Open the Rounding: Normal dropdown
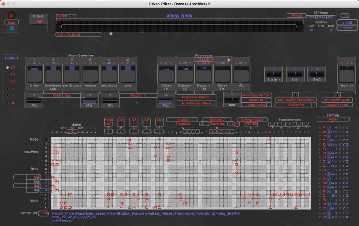Screen dimensions: 359x226 255,95
